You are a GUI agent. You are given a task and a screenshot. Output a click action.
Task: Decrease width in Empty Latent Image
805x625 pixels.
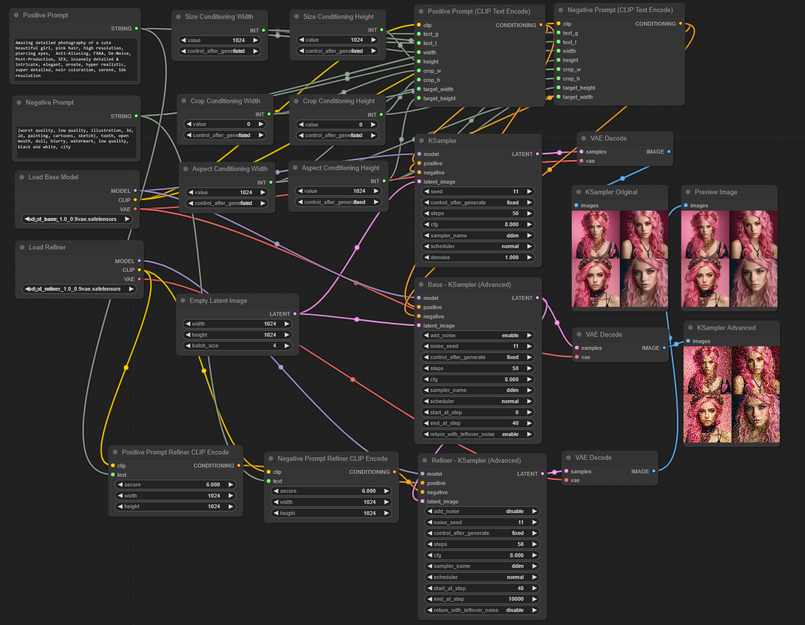pos(188,324)
